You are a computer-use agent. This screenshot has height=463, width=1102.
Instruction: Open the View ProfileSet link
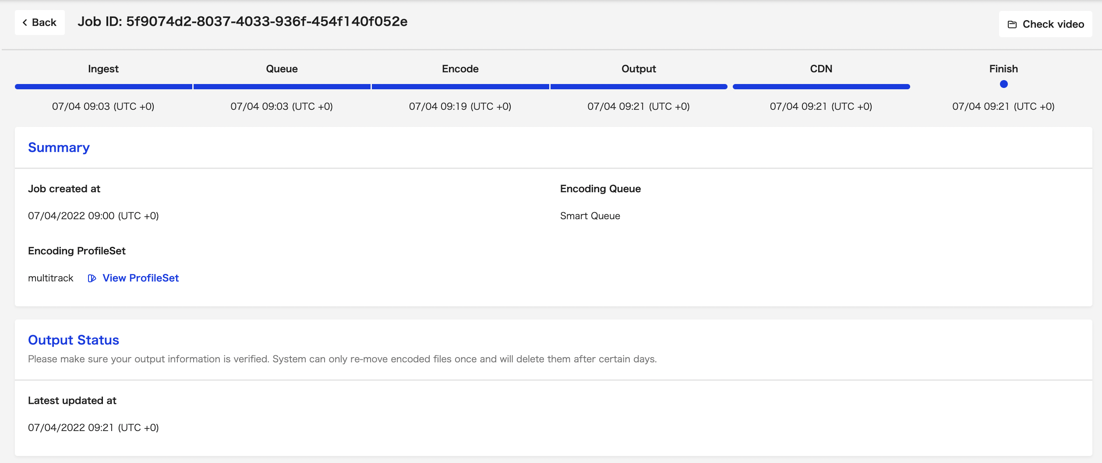tap(141, 278)
